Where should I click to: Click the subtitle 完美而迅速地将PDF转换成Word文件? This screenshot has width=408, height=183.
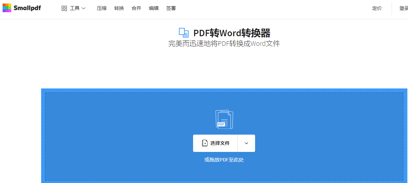tap(224, 44)
